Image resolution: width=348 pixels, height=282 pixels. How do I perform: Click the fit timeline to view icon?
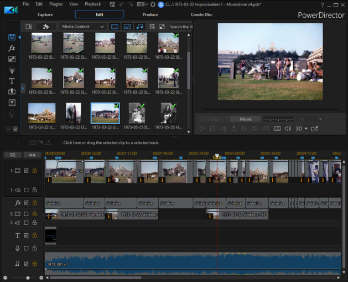coord(32,155)
